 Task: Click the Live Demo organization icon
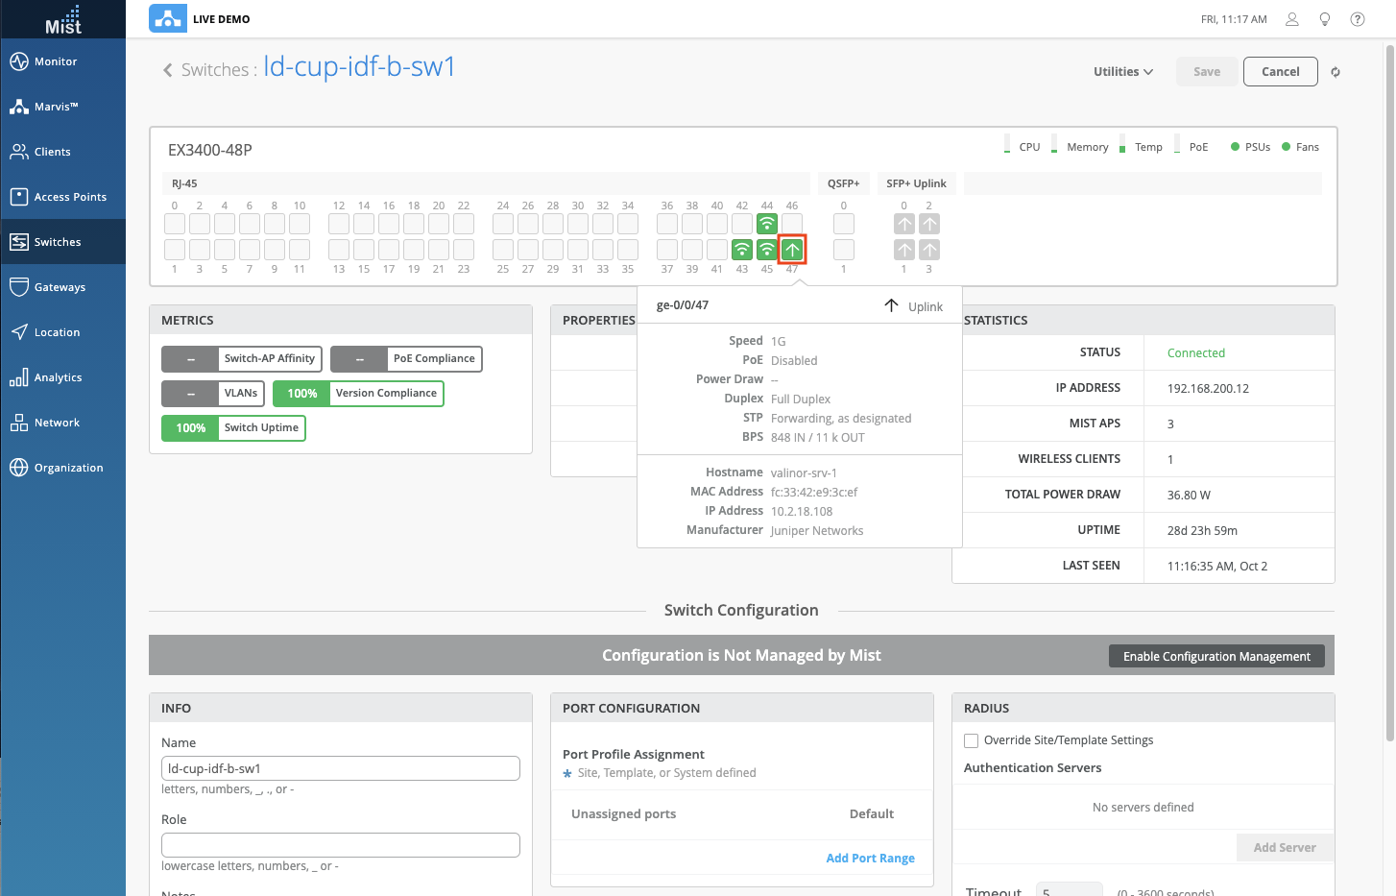(168, 18)
